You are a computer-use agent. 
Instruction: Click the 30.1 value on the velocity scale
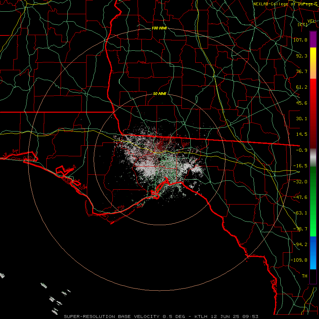[302, 119]
